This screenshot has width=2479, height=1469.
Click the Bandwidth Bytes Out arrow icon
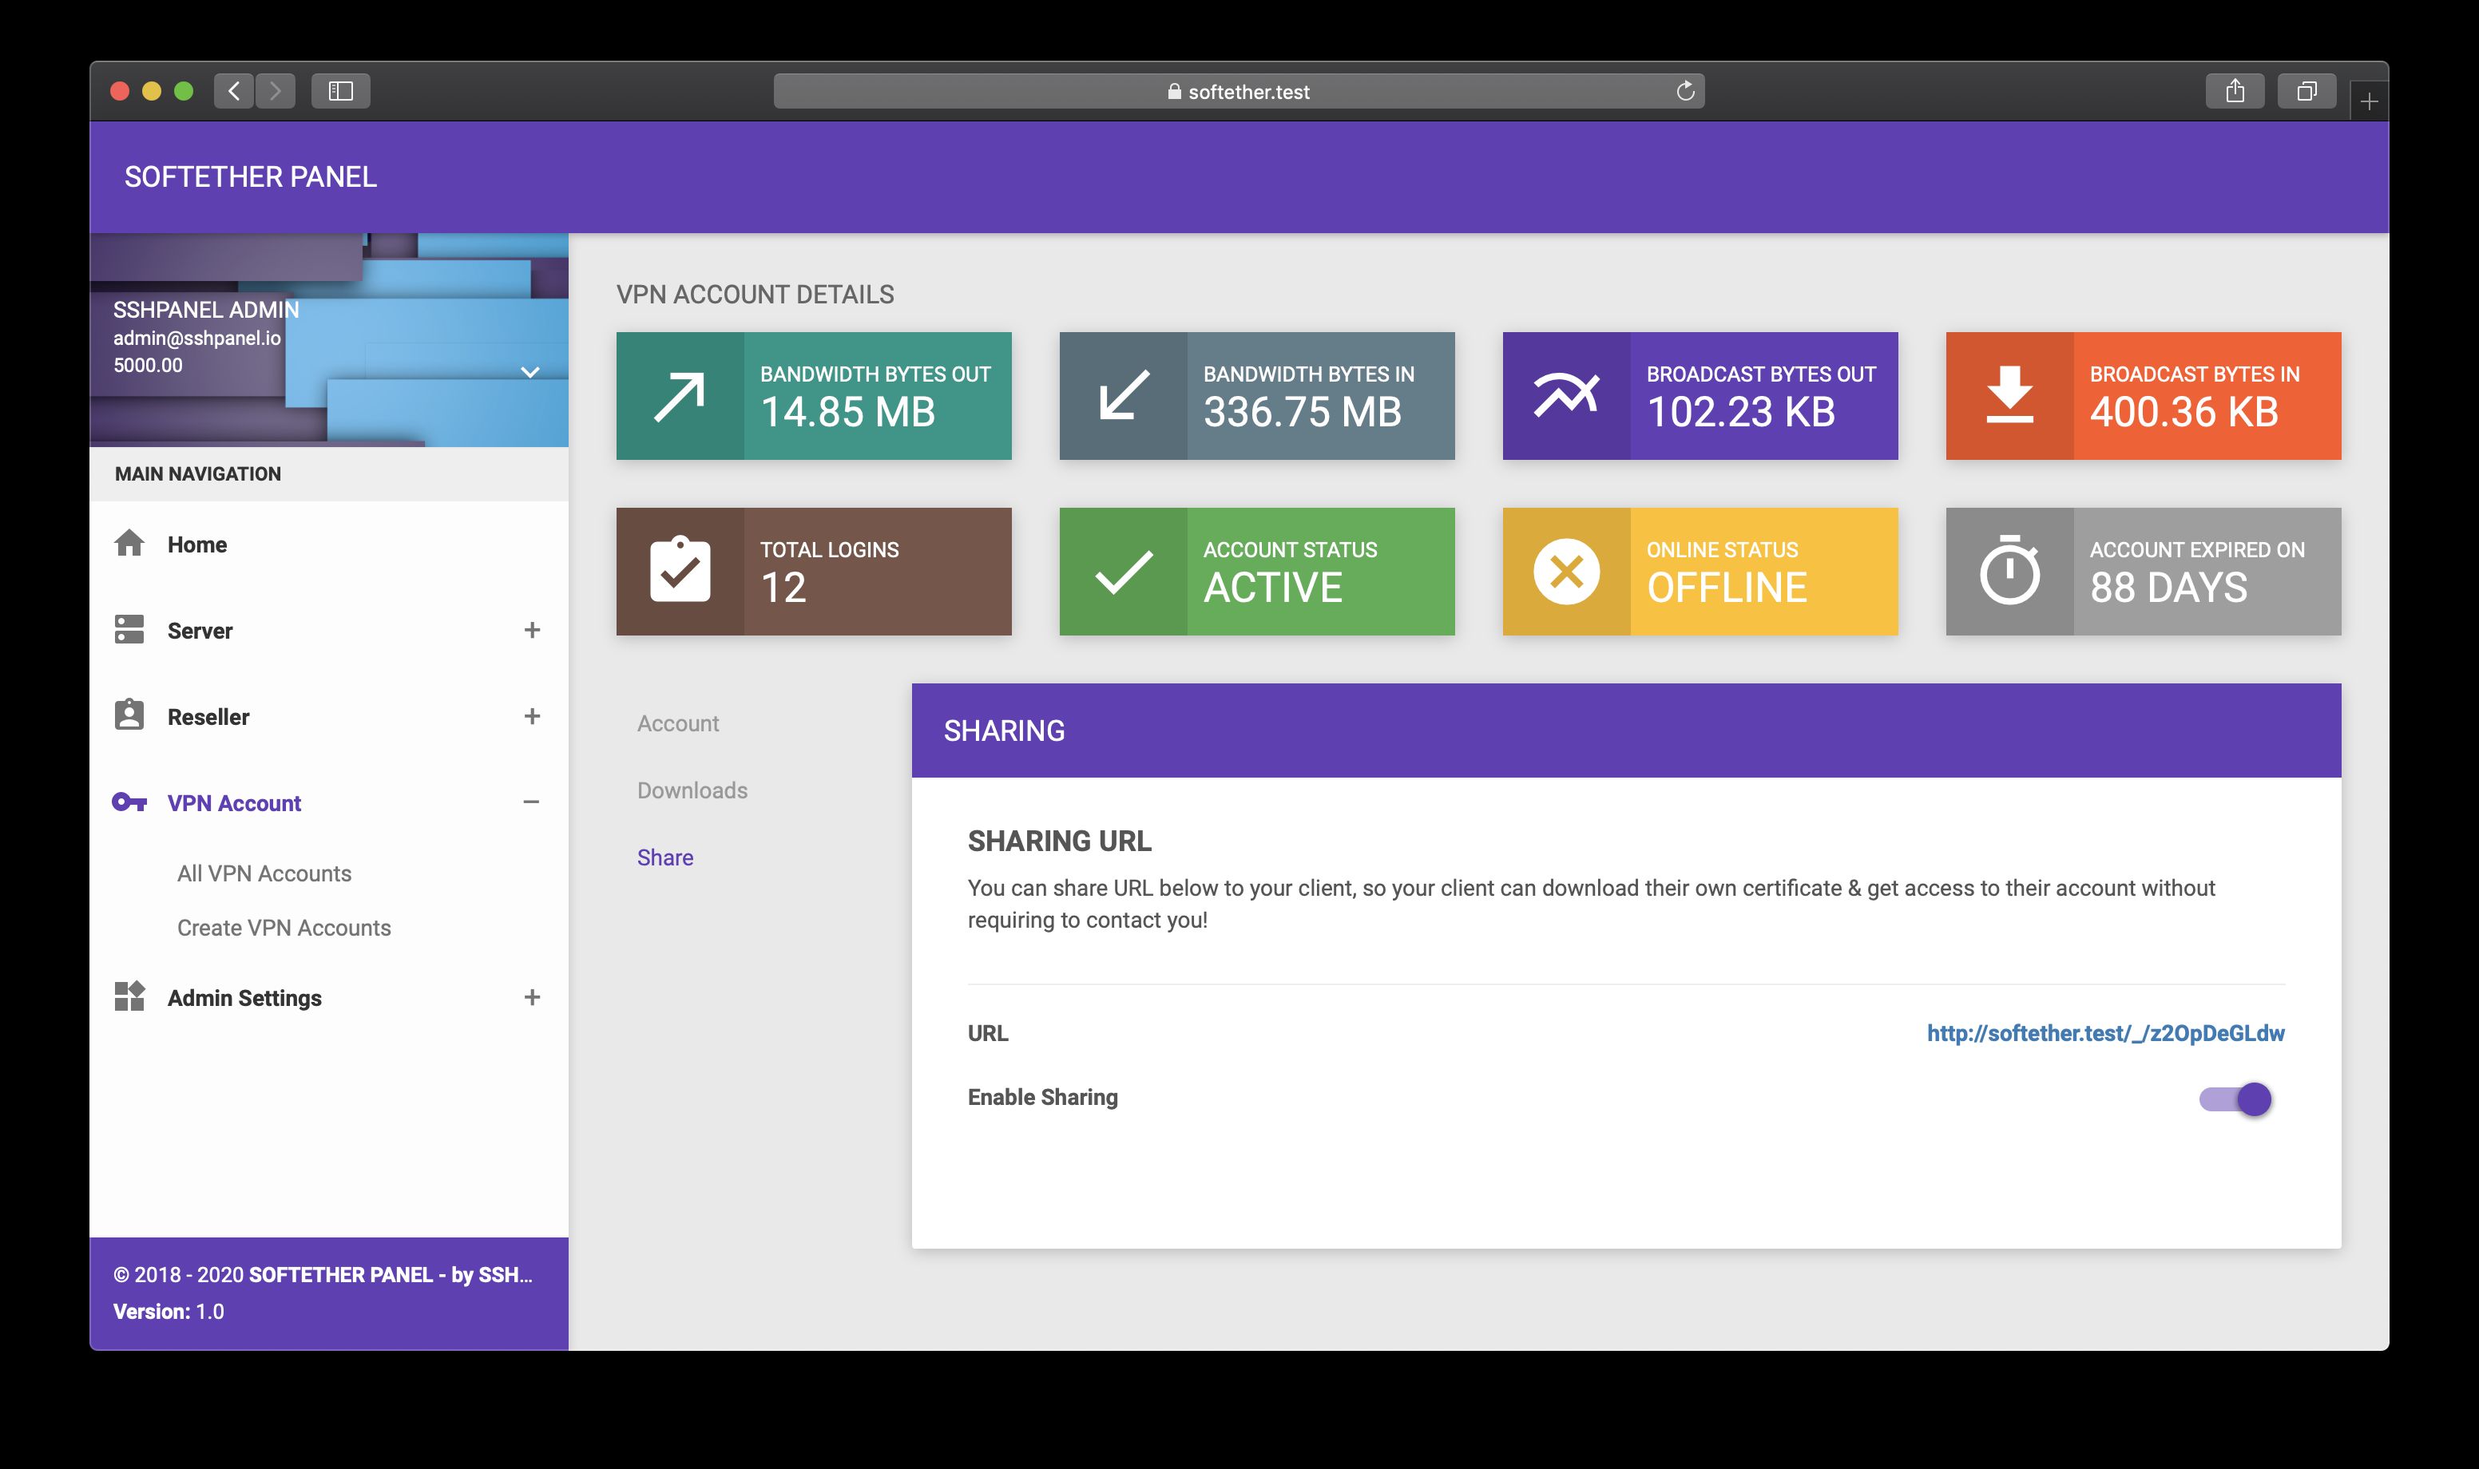[679, 396]
